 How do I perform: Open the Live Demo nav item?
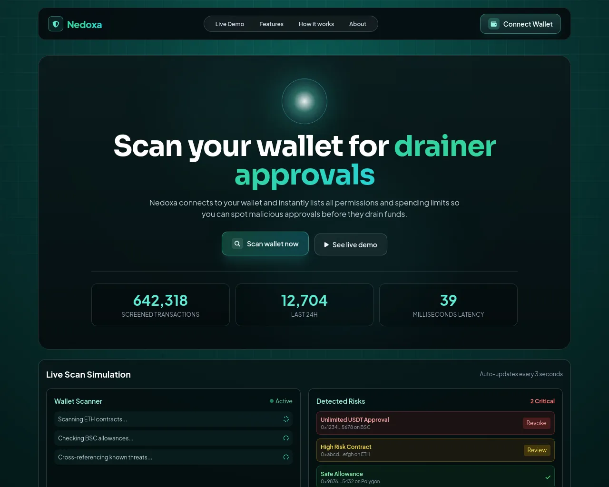(230, 24)
